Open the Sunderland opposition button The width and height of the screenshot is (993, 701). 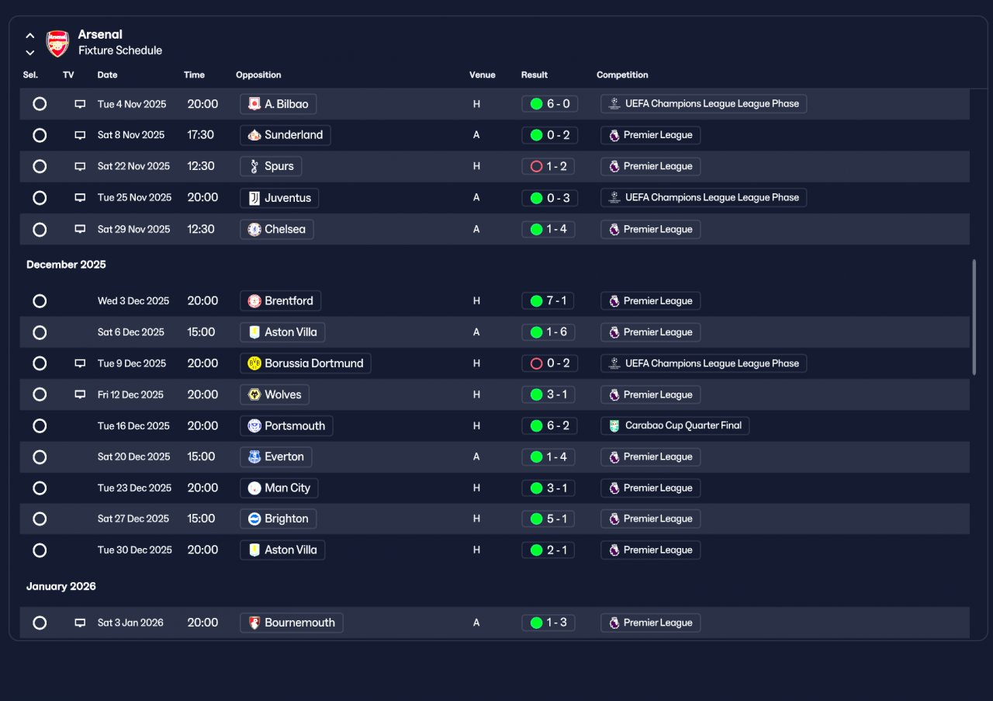285,135
